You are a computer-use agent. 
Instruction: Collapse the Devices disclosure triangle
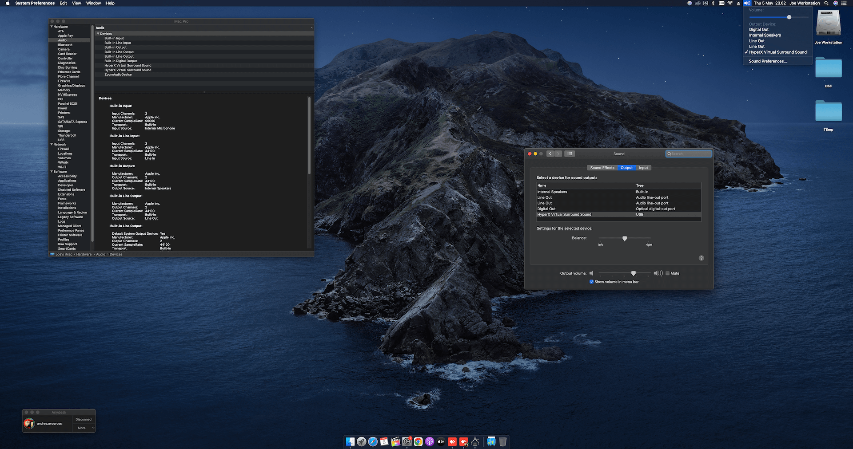[x=98, y=34]
